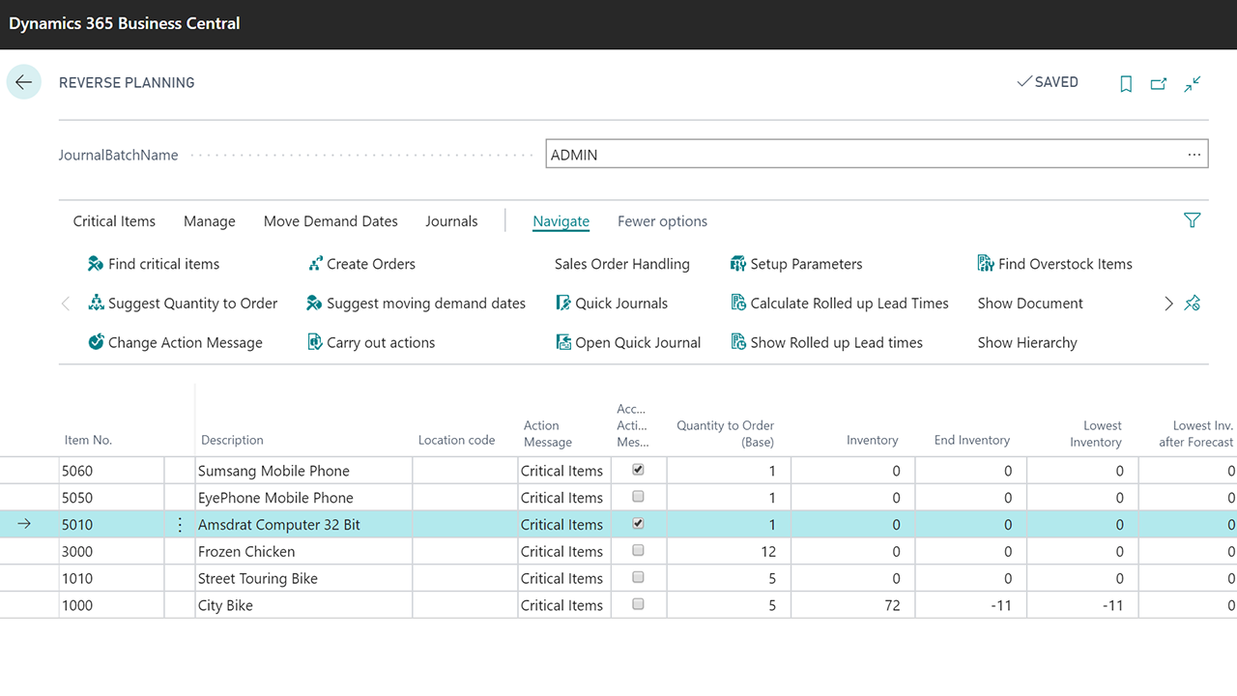
Task: Check Accept Action Message for EyePhone row
Action: 638,497
